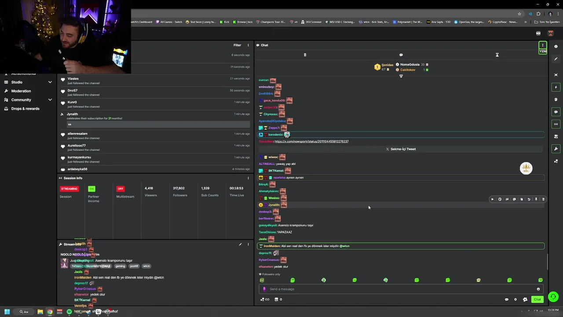
Task: Toggle the Multistream OFF switch
Action: pos(120,188)
